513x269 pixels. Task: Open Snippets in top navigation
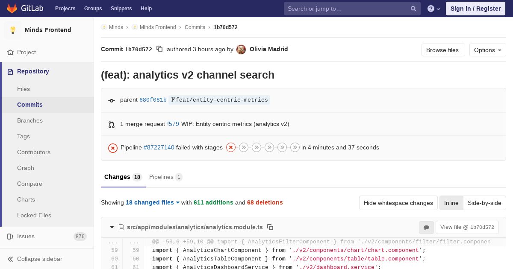pos(121,9)
